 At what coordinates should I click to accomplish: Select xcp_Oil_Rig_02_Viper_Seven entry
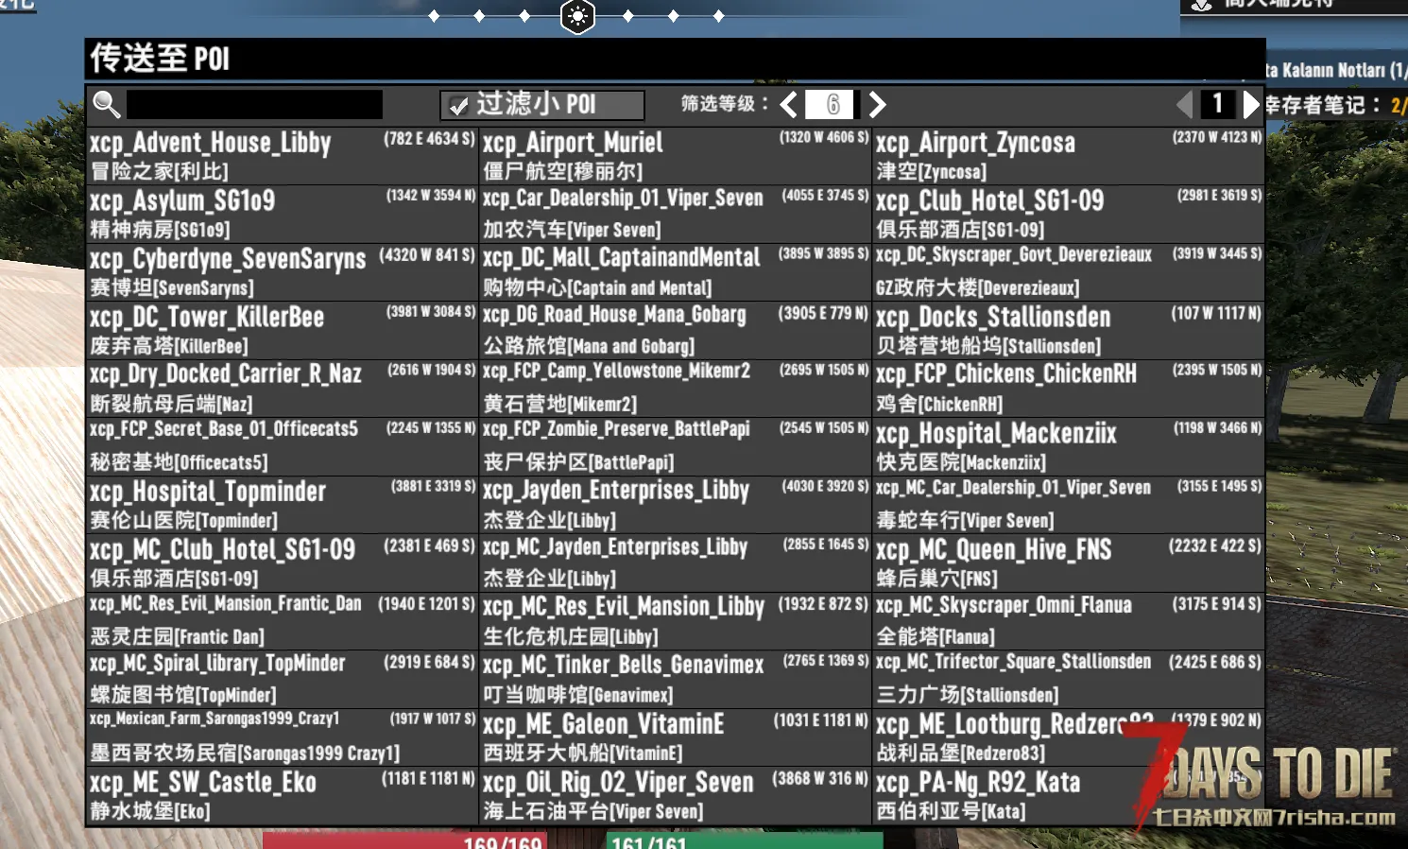[676, 796]
